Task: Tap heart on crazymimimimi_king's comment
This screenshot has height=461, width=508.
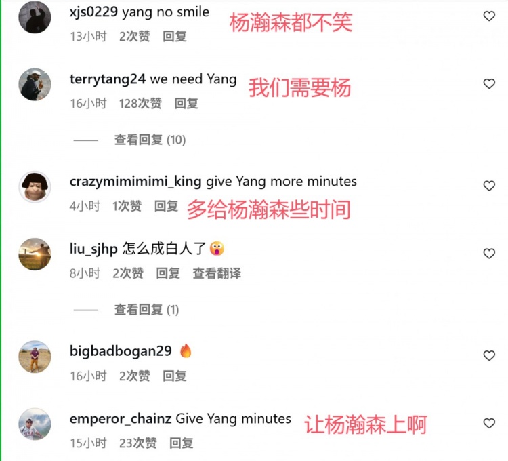Action: tap(489, 186)
